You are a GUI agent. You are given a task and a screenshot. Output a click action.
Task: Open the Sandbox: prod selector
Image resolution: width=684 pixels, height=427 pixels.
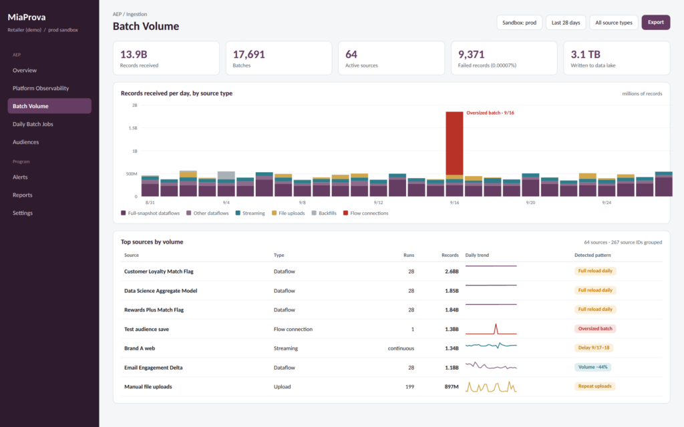point(519,23)
